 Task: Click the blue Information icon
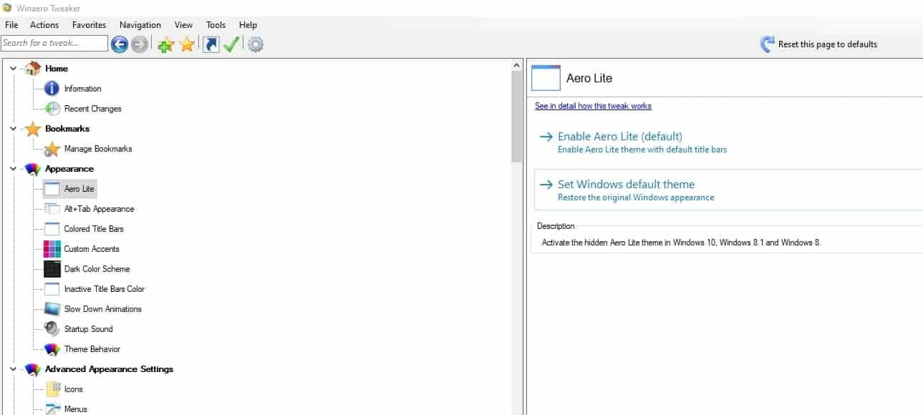[52, 89]
